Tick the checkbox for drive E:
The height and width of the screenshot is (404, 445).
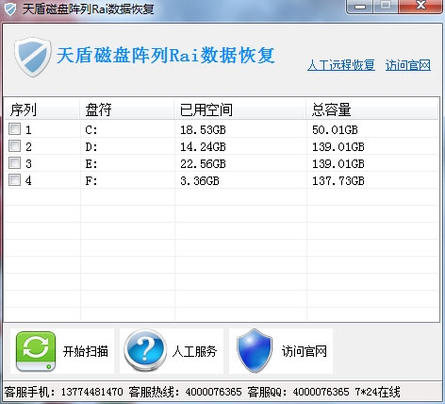[14, 163]
